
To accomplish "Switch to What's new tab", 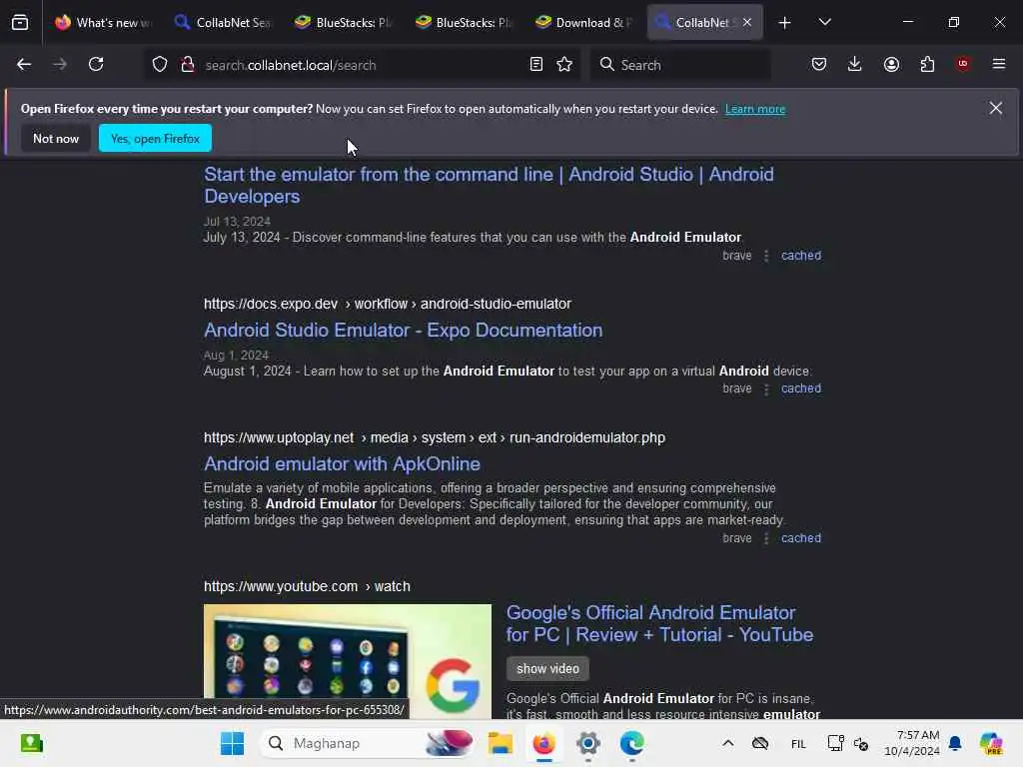I will [104, 22].
